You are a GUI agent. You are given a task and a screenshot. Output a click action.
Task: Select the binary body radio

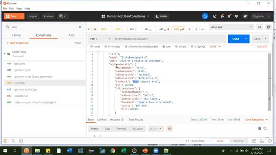pos(176,46)
